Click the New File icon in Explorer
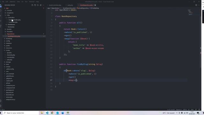The width and height of the screenshot is (204, 115). (x=32, y=5)
